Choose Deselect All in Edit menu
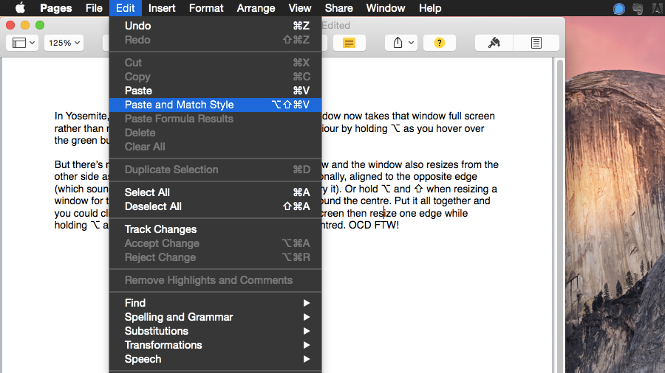The height and width of the screenshot is (373, 665). click(x=216, y=206)
